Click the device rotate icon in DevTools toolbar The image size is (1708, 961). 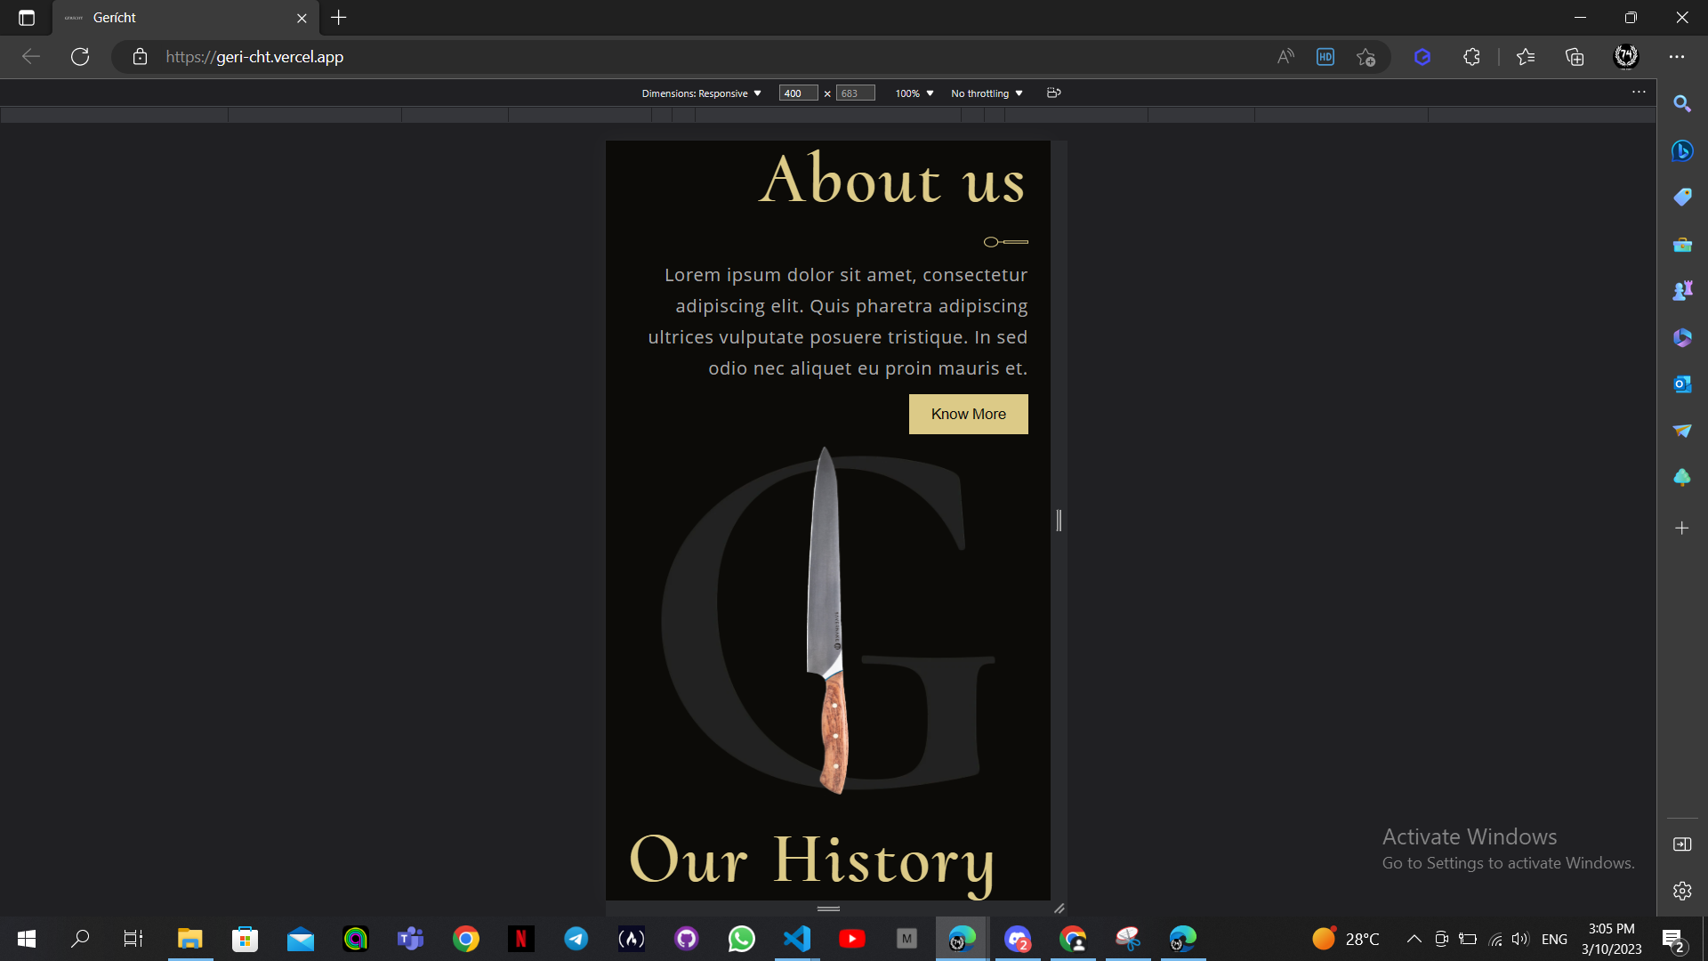[1054, 93]
